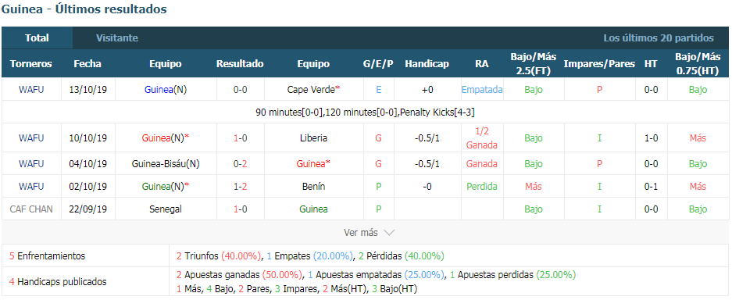Click the Handicap column header
This screenshot has height=300, width=732.
(427, 64)
